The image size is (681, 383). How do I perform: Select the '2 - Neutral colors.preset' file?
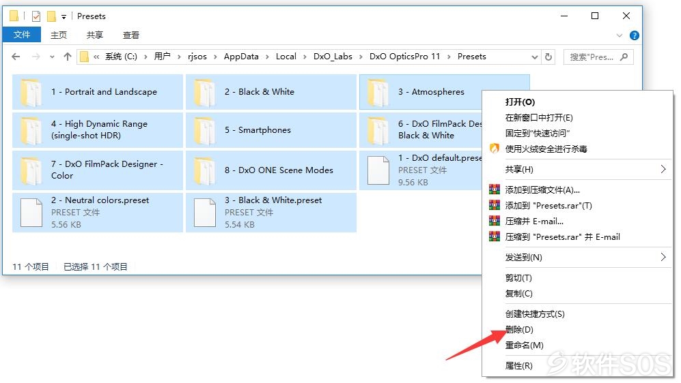pyautogui.click(x=98, y=213)
